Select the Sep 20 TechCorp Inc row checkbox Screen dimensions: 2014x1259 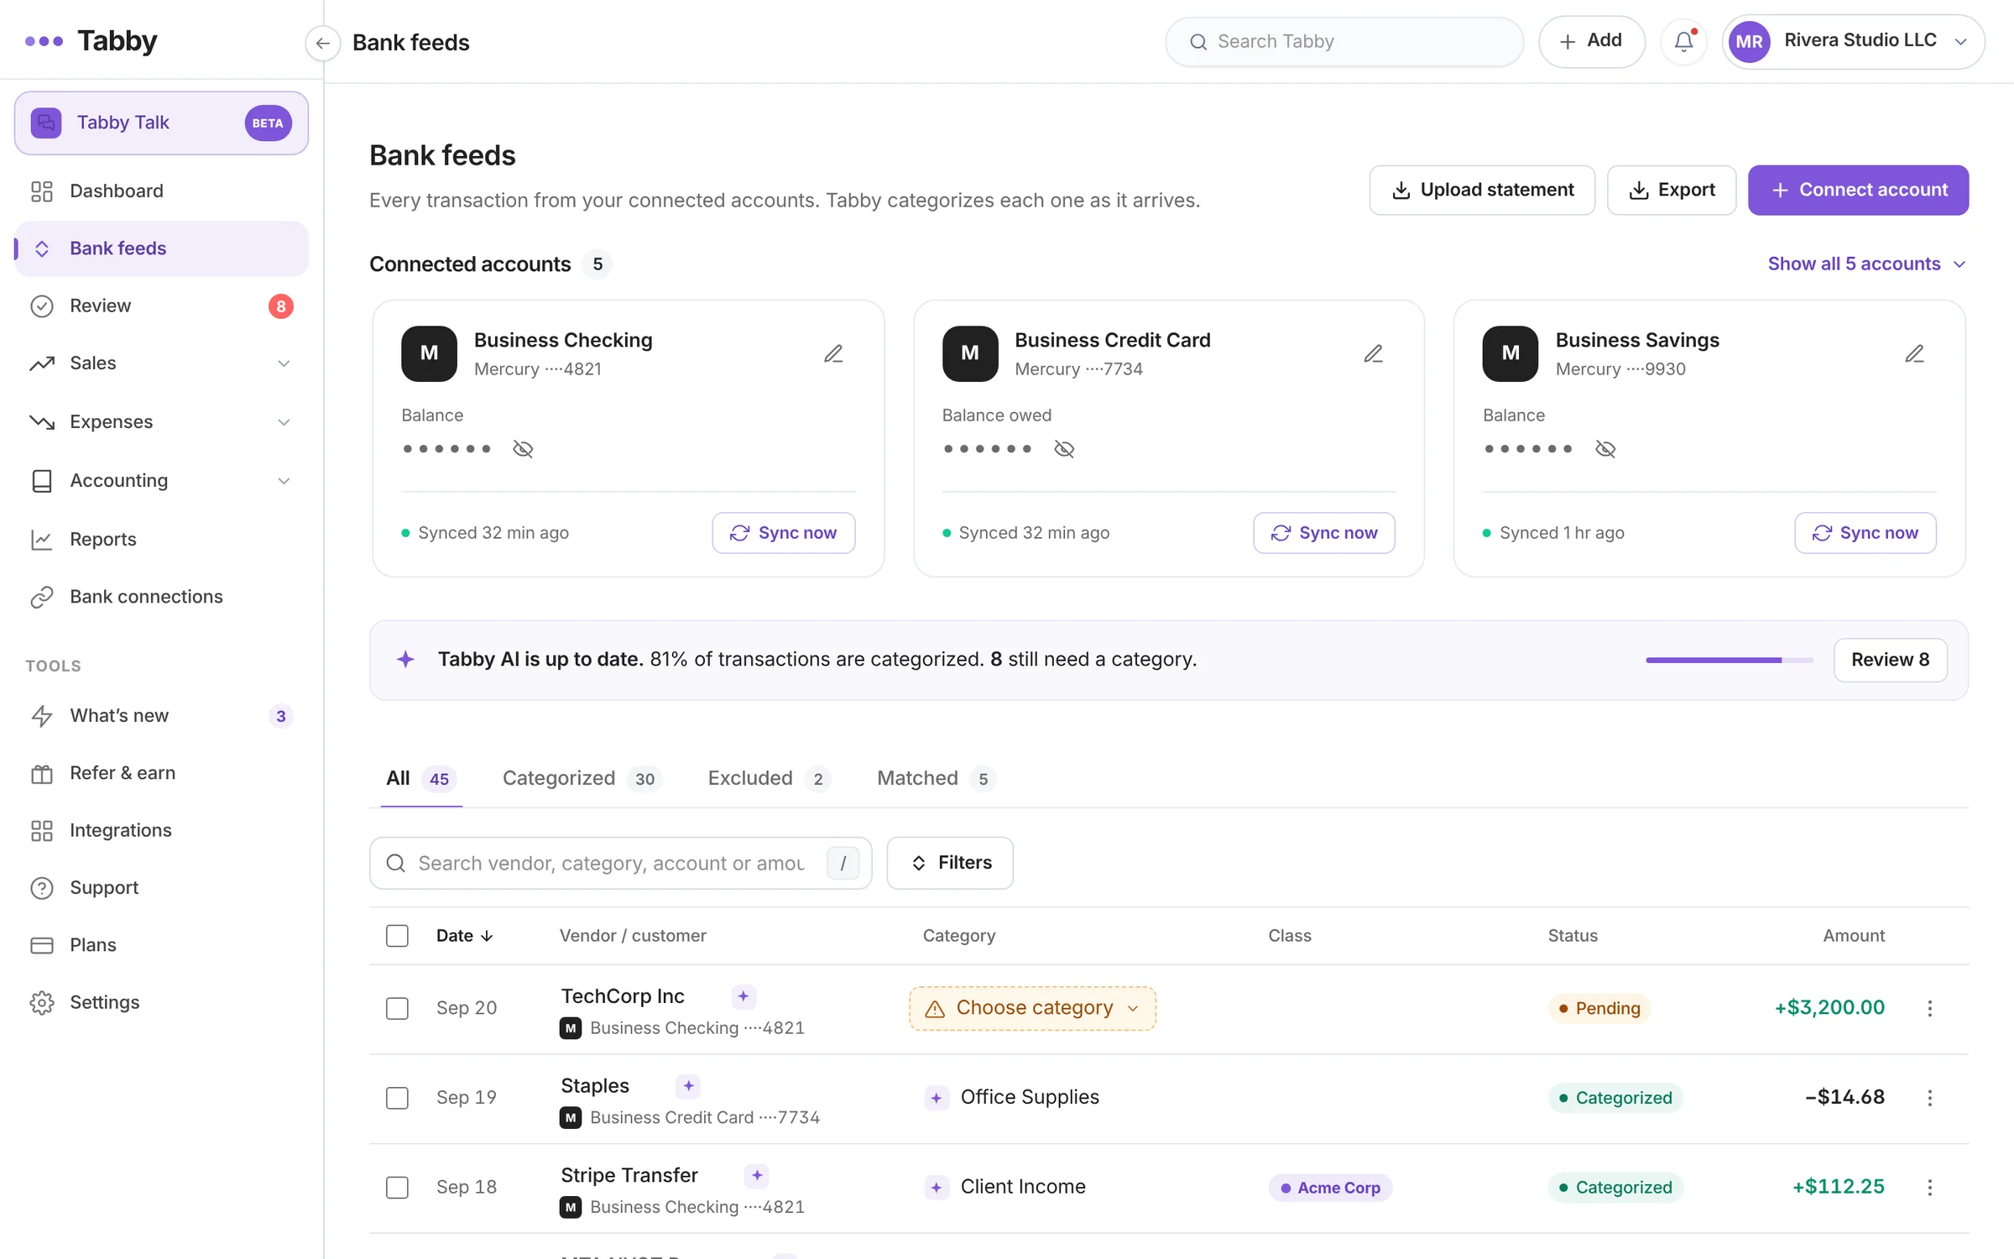397,1008
